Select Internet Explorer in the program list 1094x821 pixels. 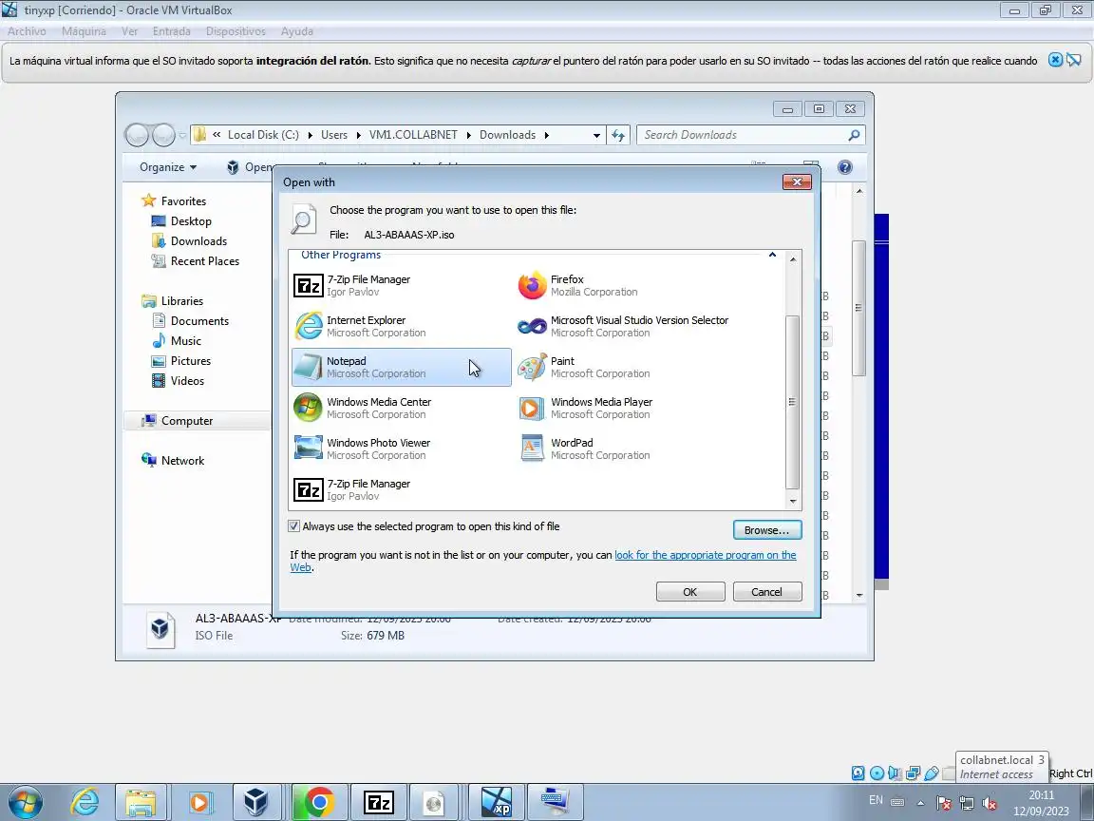tap(401, 326)
